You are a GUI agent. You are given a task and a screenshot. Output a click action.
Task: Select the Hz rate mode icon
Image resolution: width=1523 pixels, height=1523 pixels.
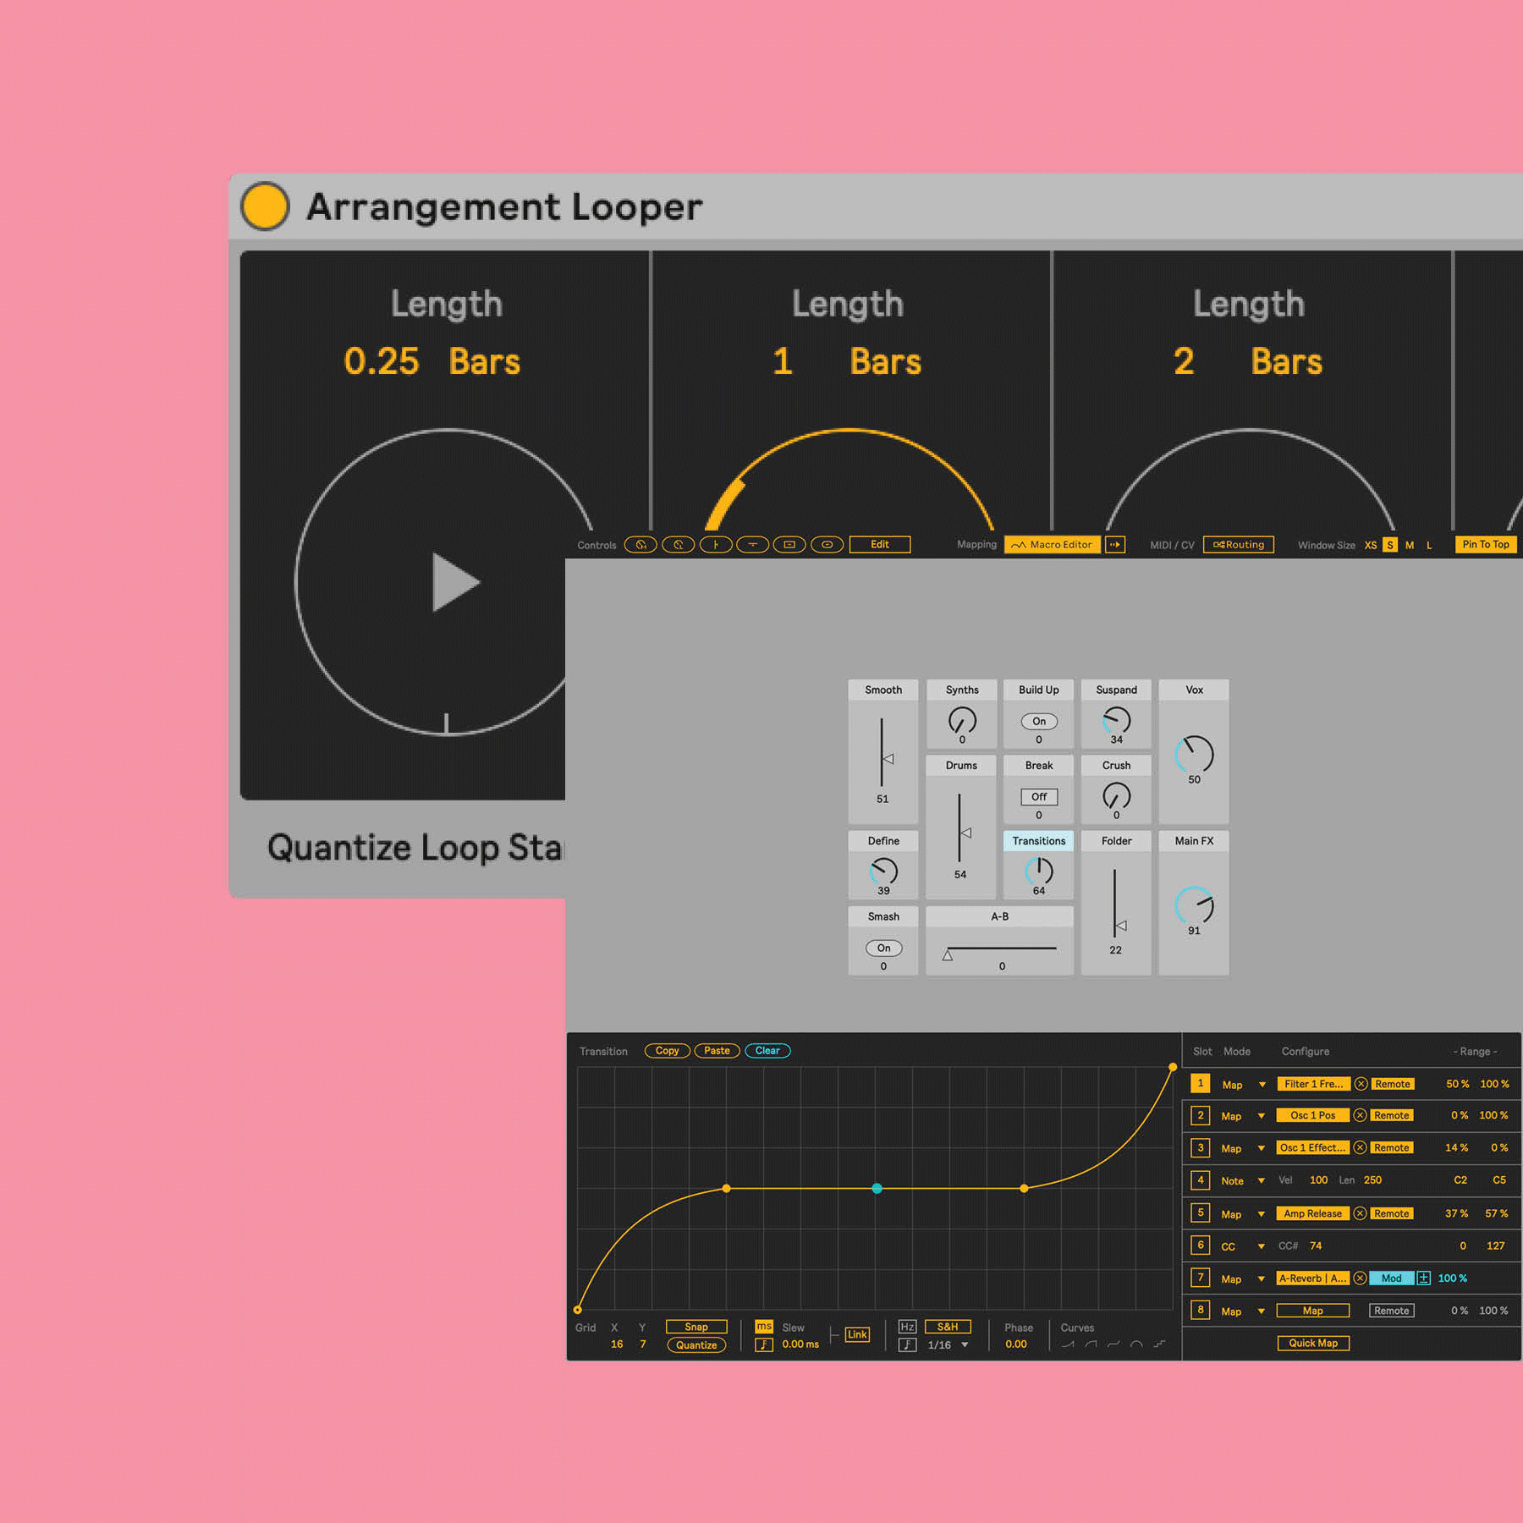(x=907, y=1326)
